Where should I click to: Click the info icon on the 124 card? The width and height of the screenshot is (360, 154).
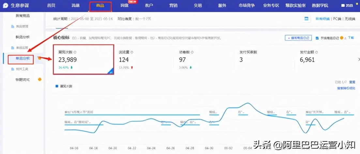point(132,52)
